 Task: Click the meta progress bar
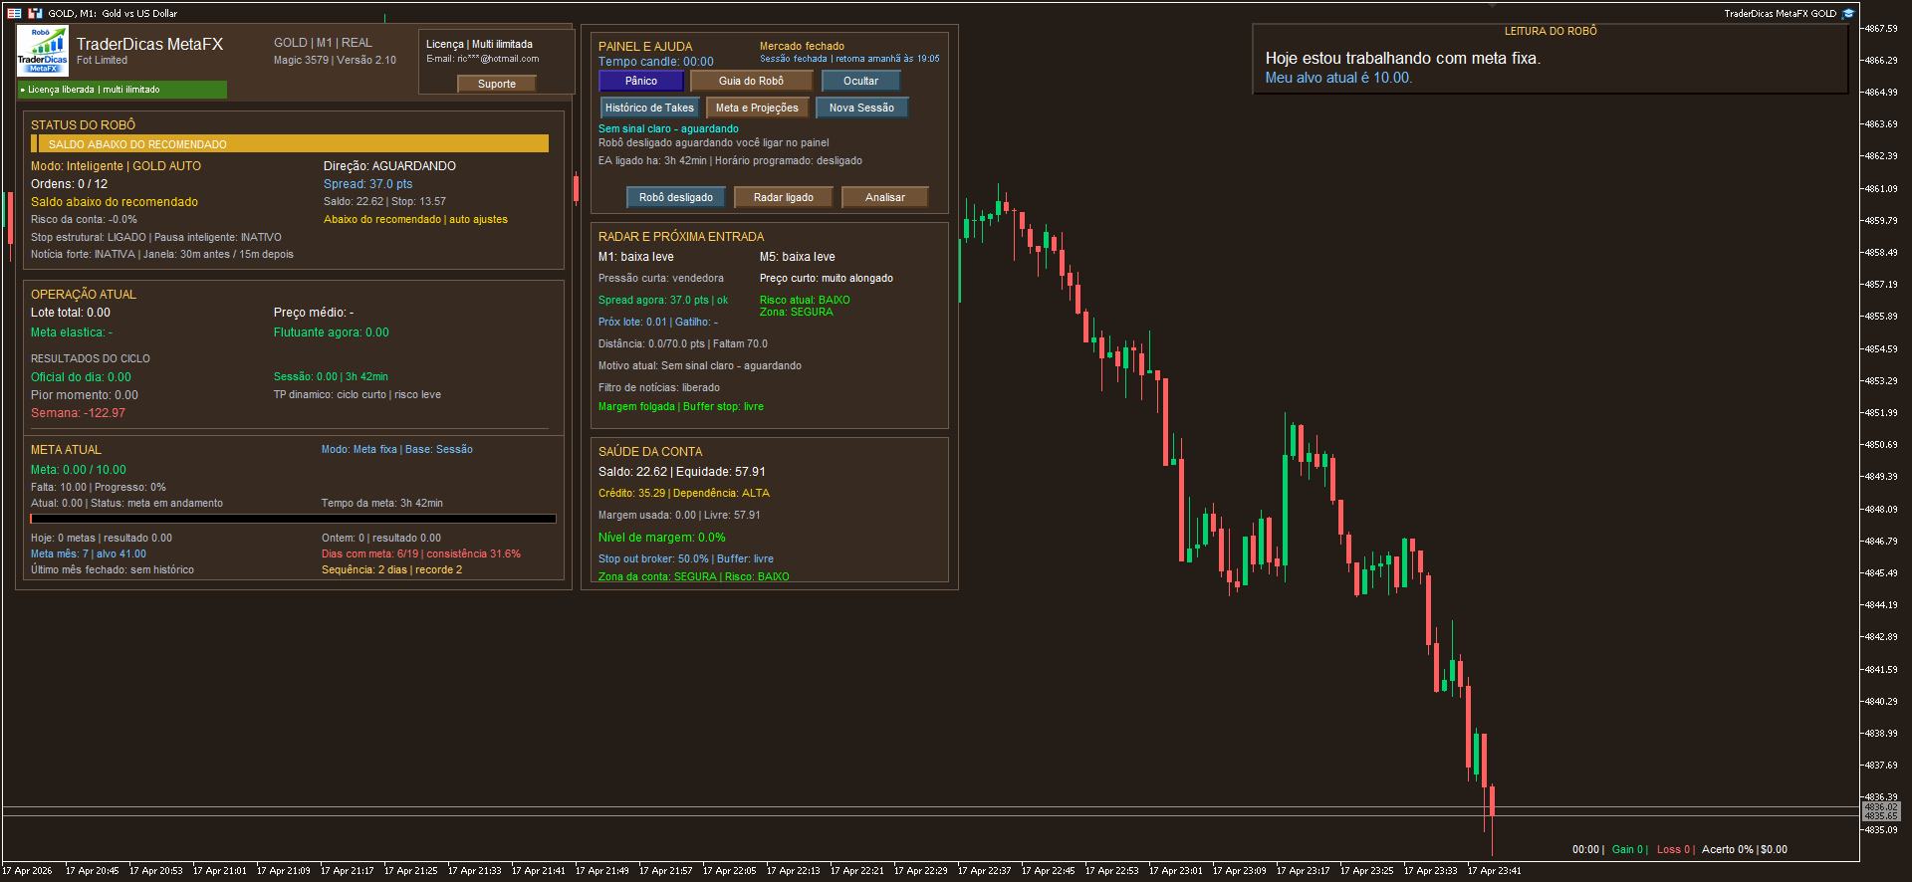[x=293, y=519]
